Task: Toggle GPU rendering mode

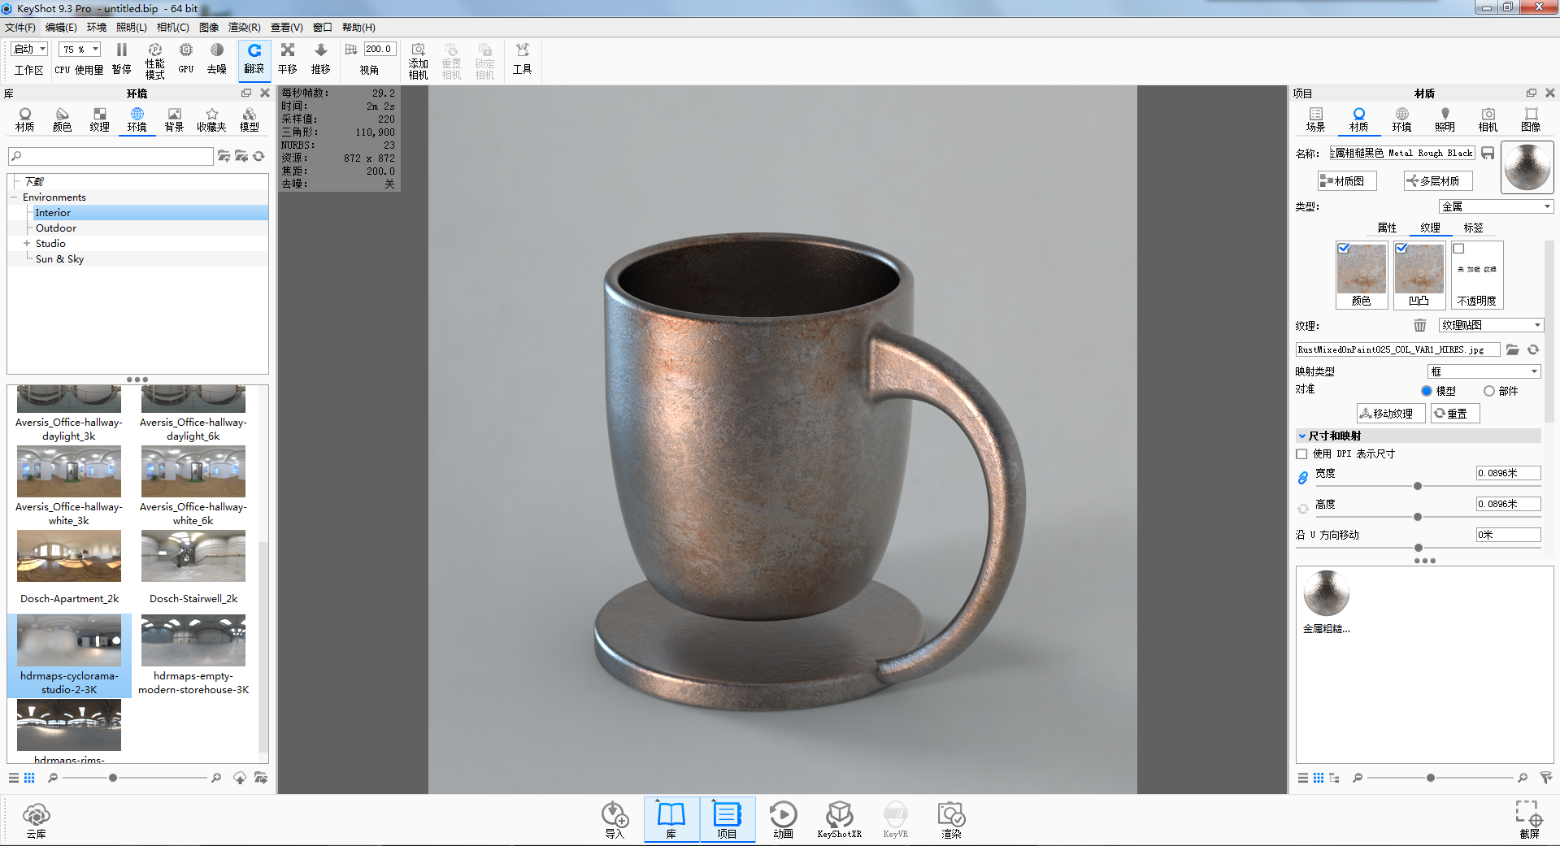Action: click(x=186, y=60)
